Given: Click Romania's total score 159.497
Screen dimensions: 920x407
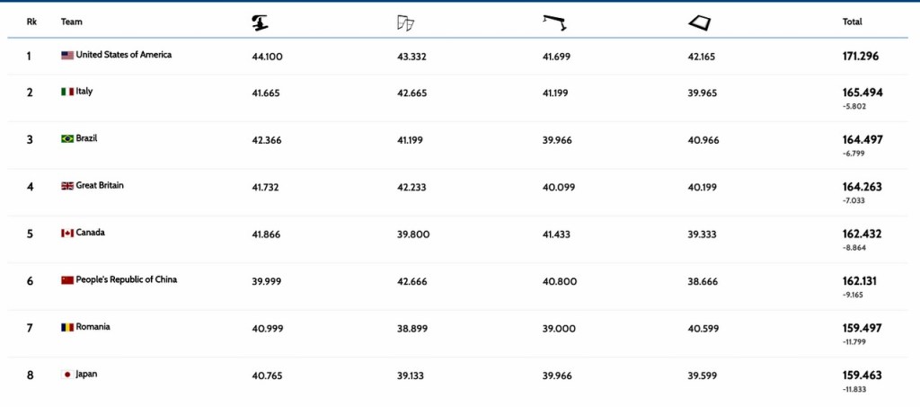Looking at the screenshot, I should tap(862, 328).
